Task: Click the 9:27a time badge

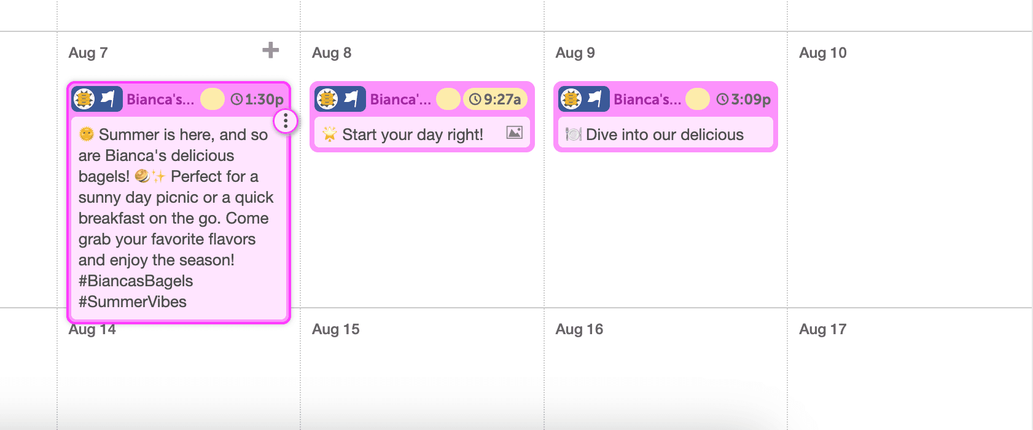Action: (x=495, y=99)
